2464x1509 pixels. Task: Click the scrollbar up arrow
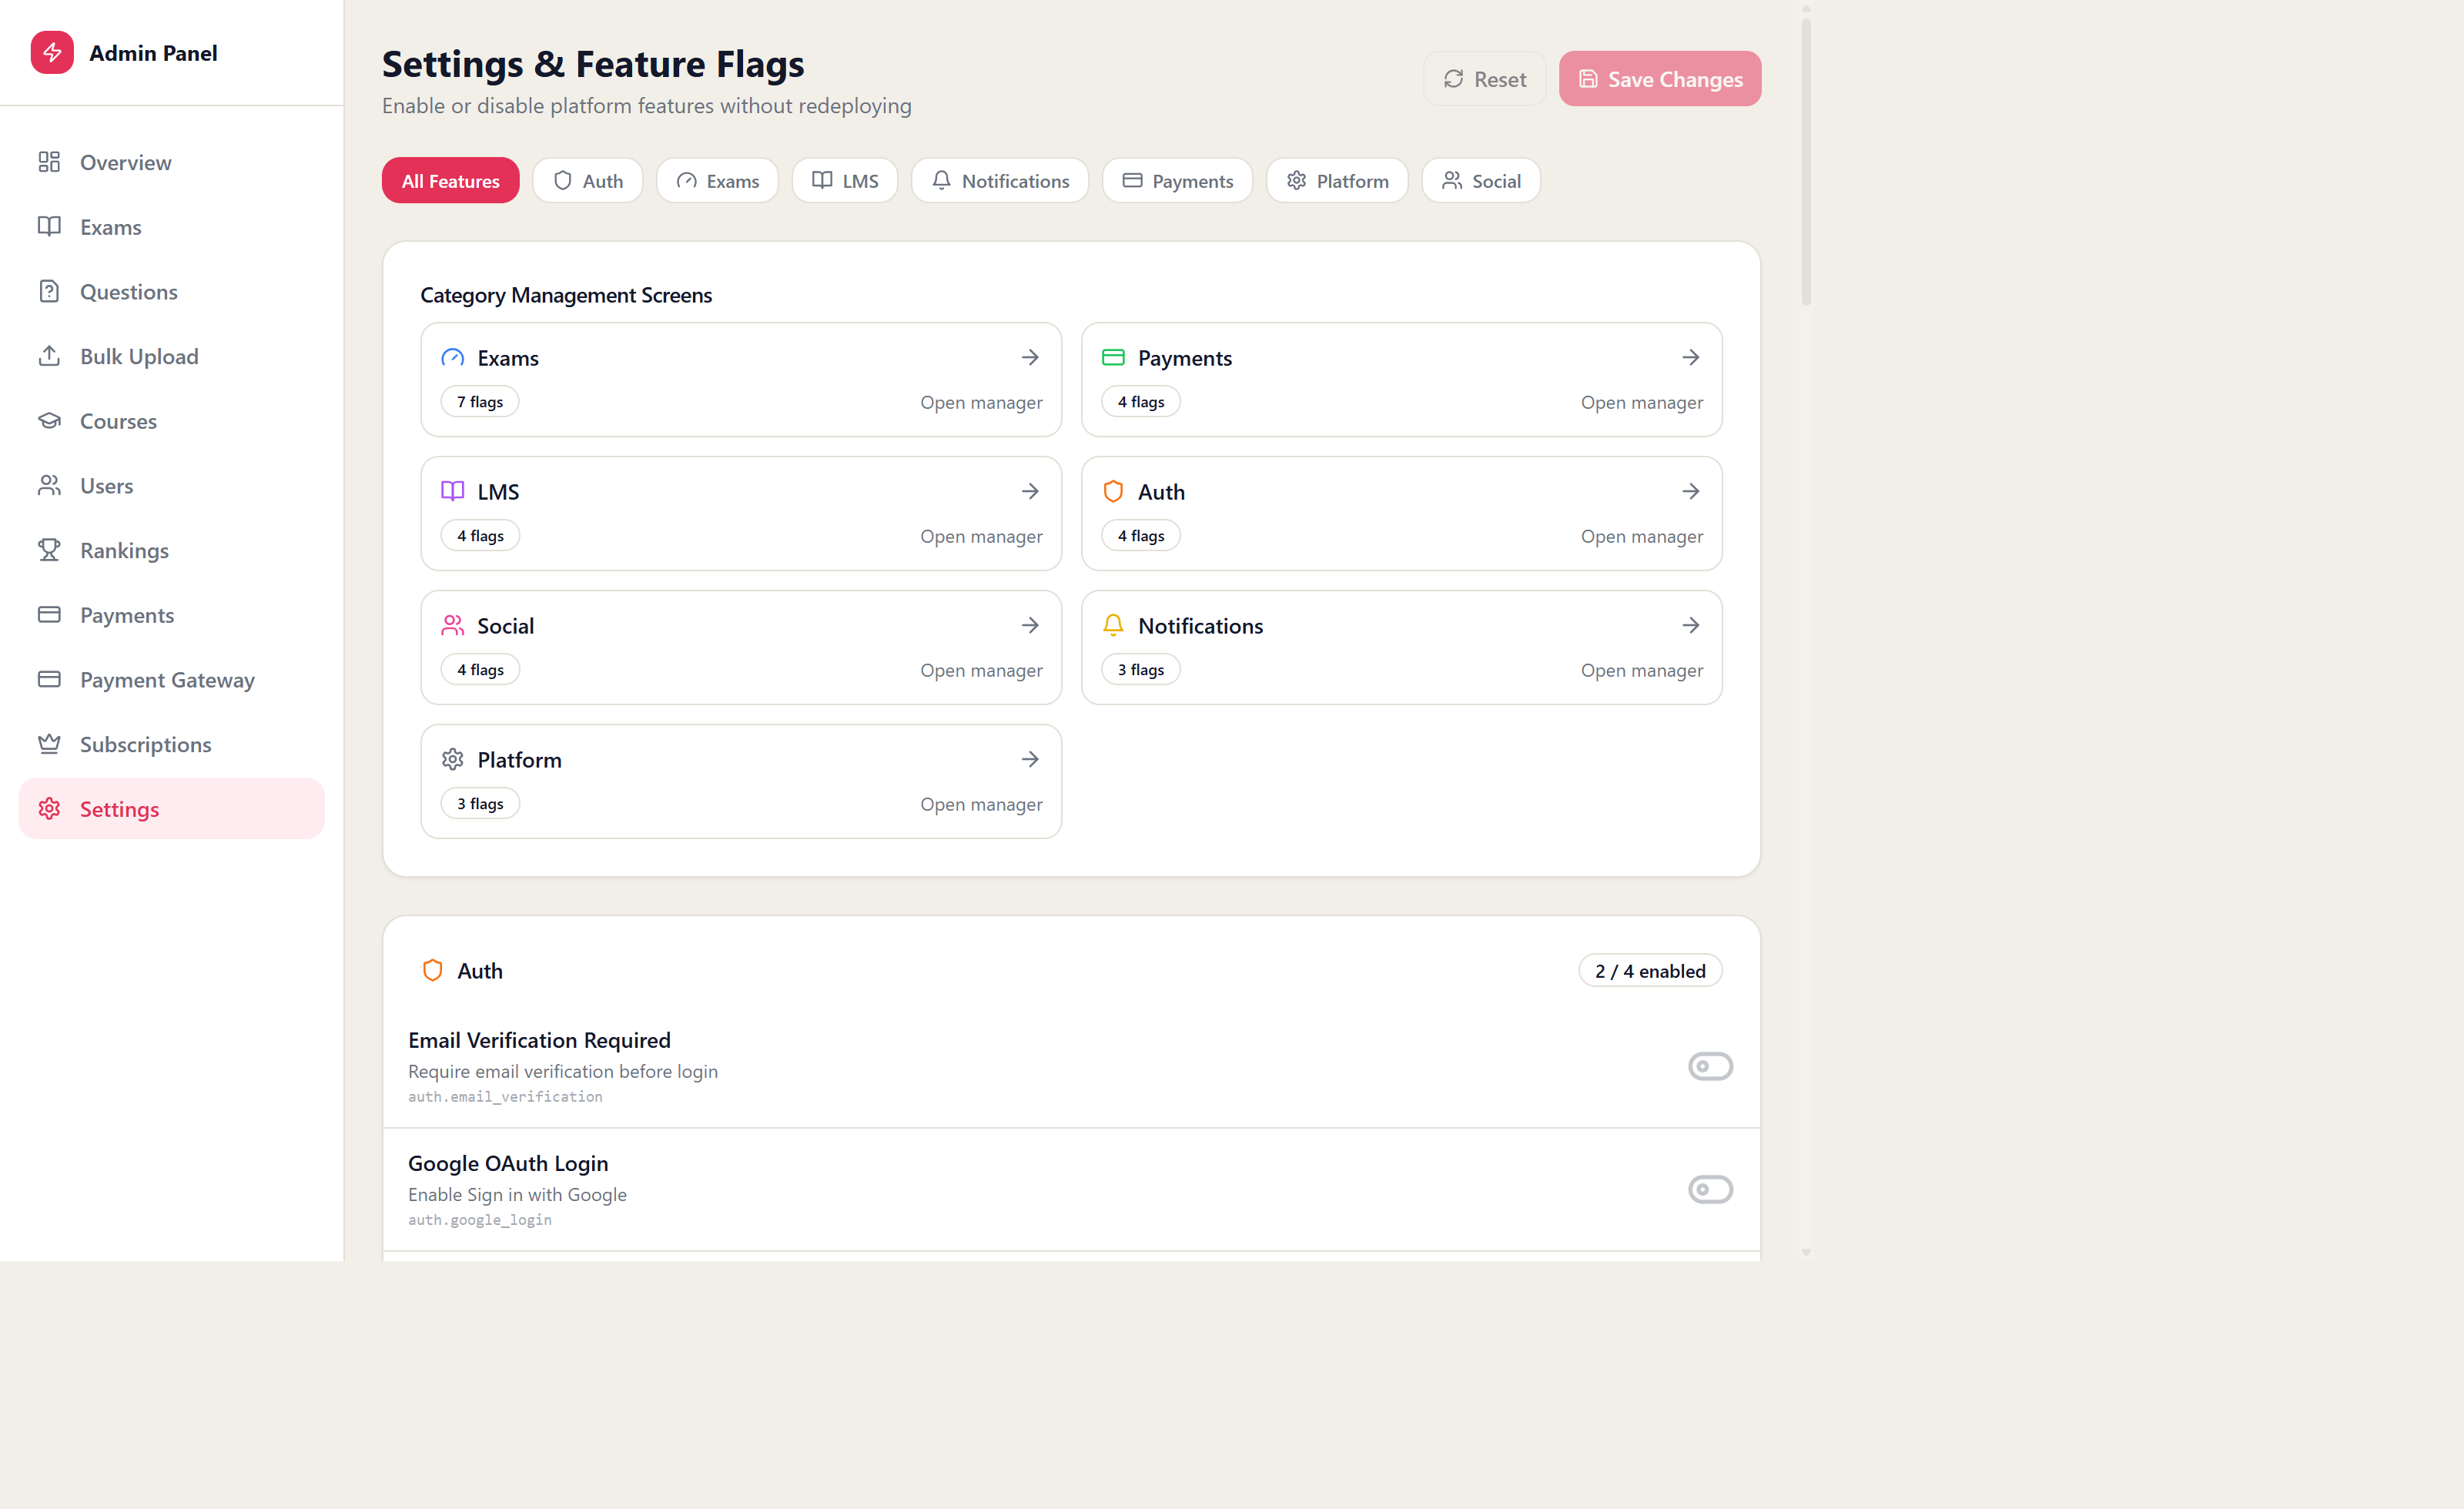(x=1806, y=8)
